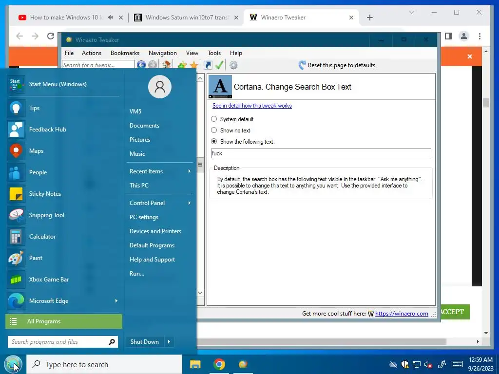Expand Recent Items submenu arrow
Viewport: 499px width, 374px height.
click(190, 171)
